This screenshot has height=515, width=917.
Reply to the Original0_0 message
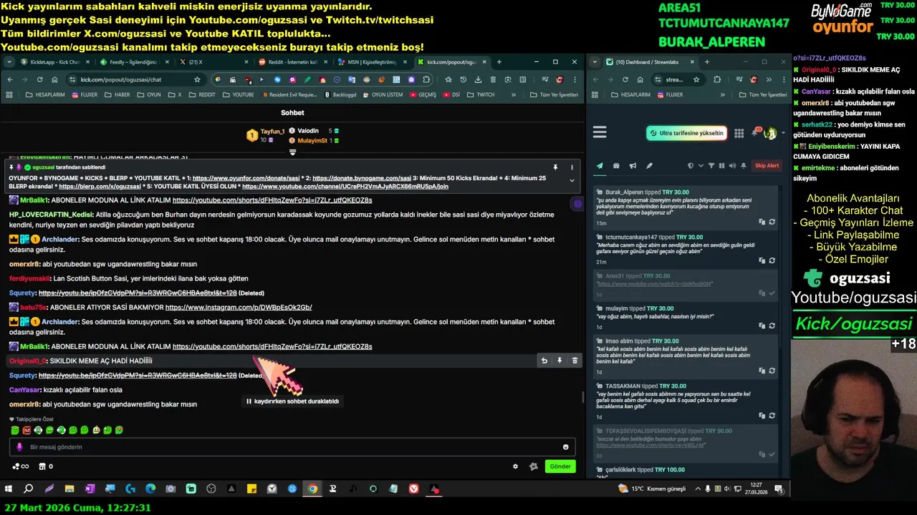point(544,361)
